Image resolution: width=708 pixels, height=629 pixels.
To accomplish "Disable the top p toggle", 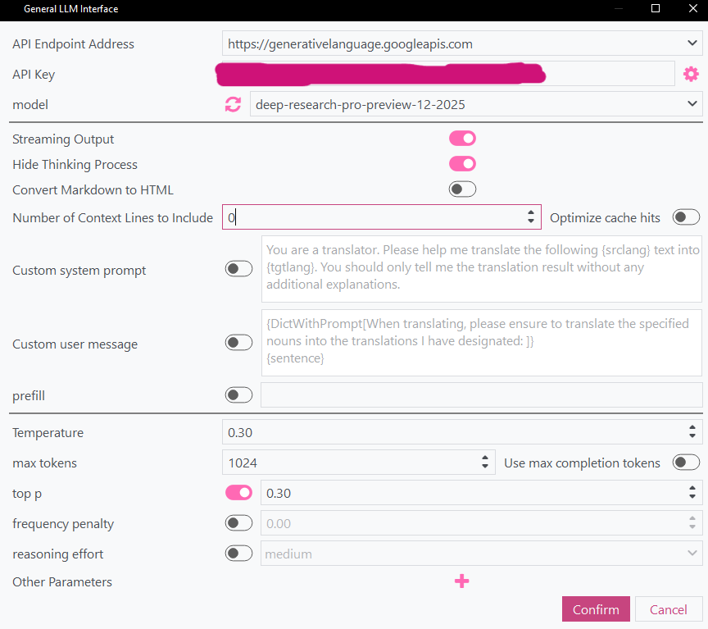I will [238, 493].
